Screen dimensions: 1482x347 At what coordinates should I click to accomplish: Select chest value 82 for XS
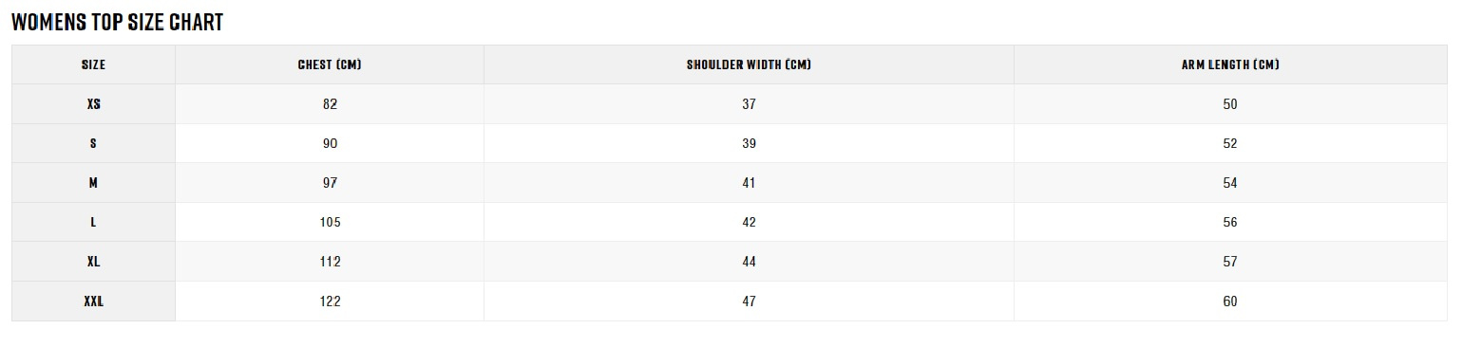pos(330,104)
